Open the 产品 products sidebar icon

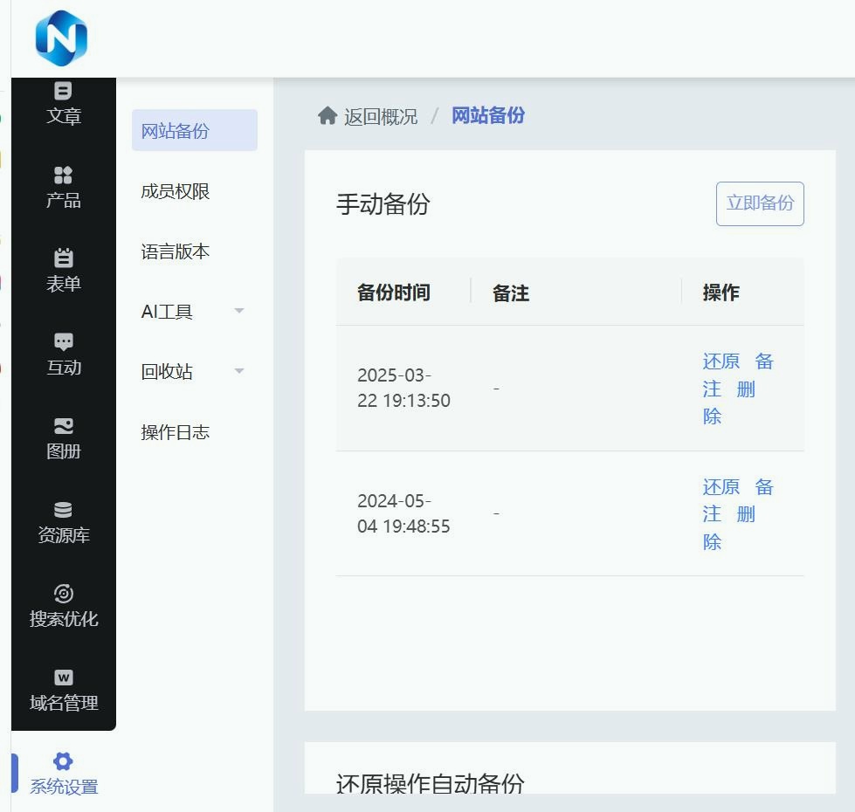63,175
